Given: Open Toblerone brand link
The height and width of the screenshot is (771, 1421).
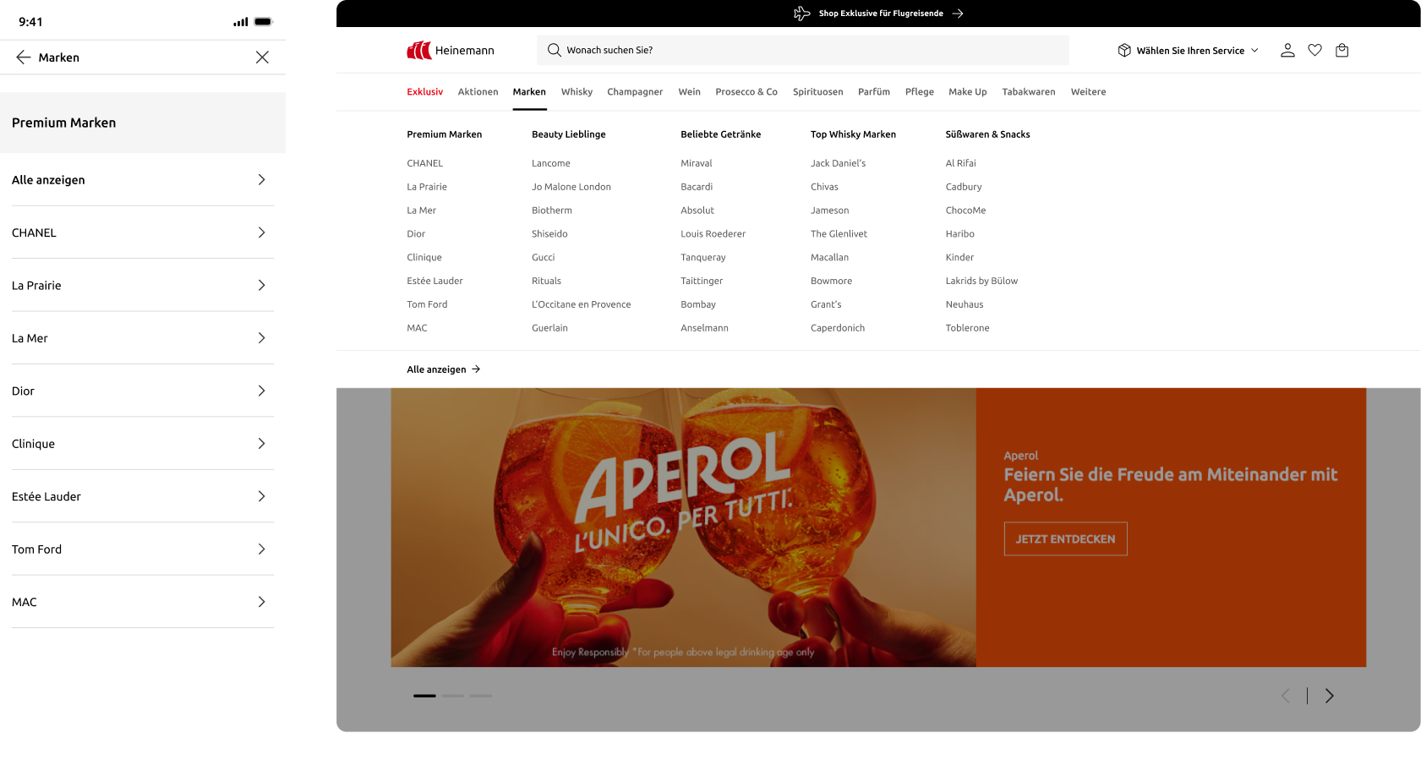Looking at the screenshot, I should [967, 328].
